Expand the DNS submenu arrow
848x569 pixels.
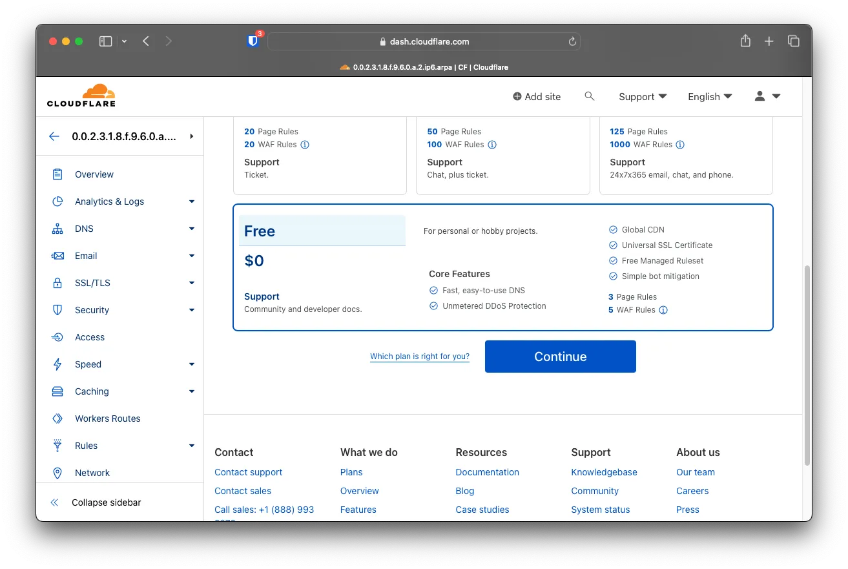pyautogui.click(x=192, y=229)
